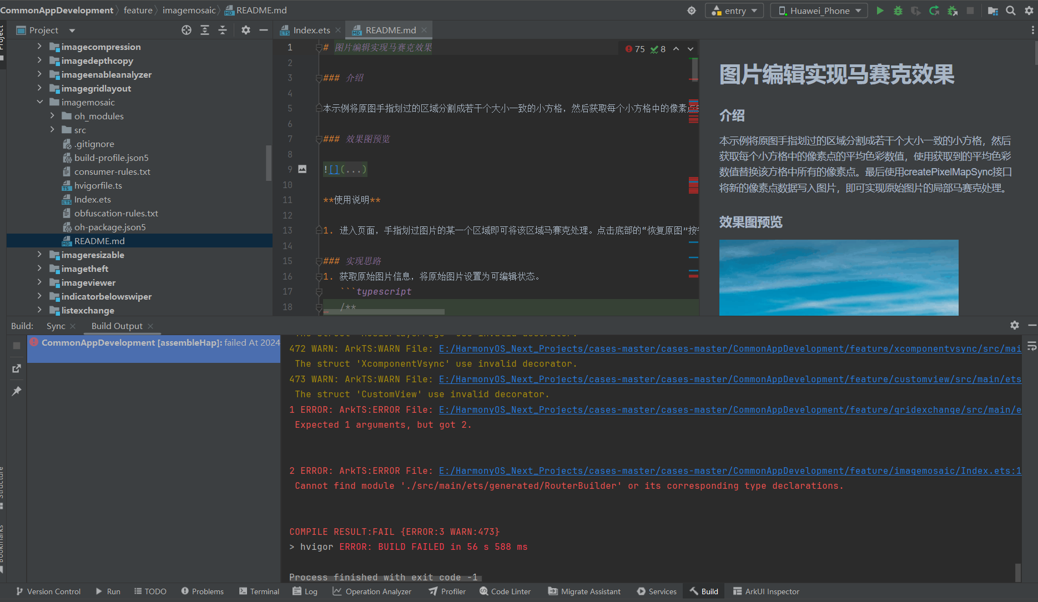Click the sky preview image thumbnail

click(839, 277)
